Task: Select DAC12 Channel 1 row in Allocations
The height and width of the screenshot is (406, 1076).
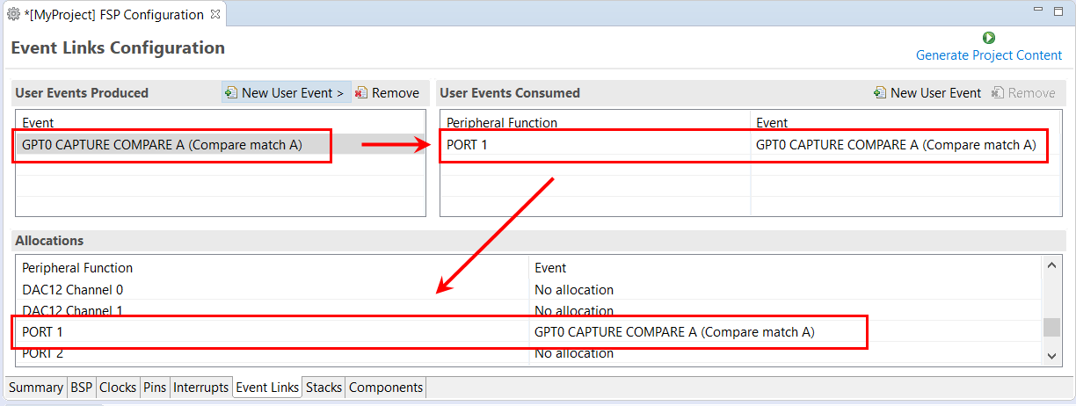Action: pos(528,310)
